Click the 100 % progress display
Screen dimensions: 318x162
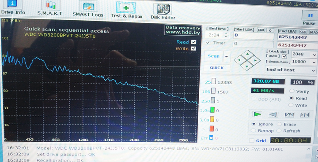pyautogui.click(x=303, y=82)
